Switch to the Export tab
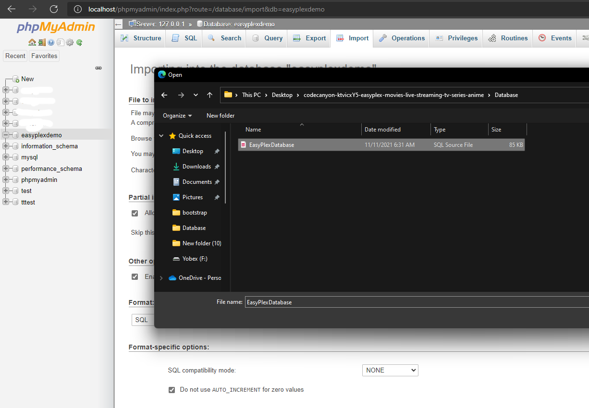 point(309,38)
